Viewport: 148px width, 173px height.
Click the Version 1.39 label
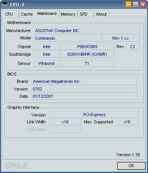(128, 155)
